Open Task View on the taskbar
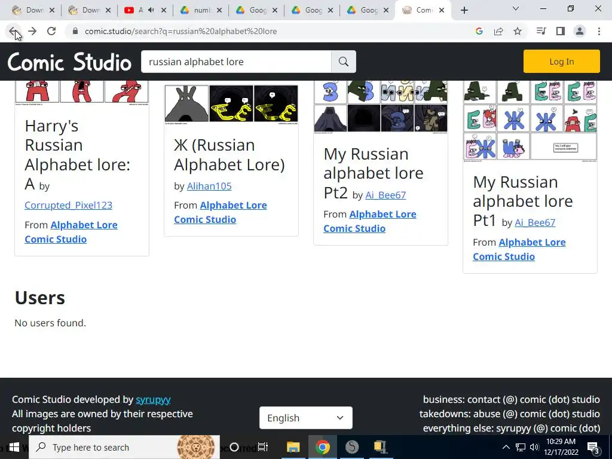612x459 pixels. pyautogui.click(x=263, y=447)
